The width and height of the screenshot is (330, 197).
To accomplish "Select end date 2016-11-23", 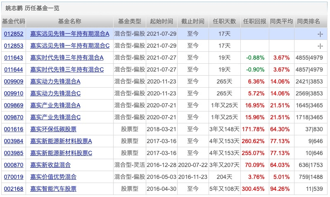I will point(193,177).
